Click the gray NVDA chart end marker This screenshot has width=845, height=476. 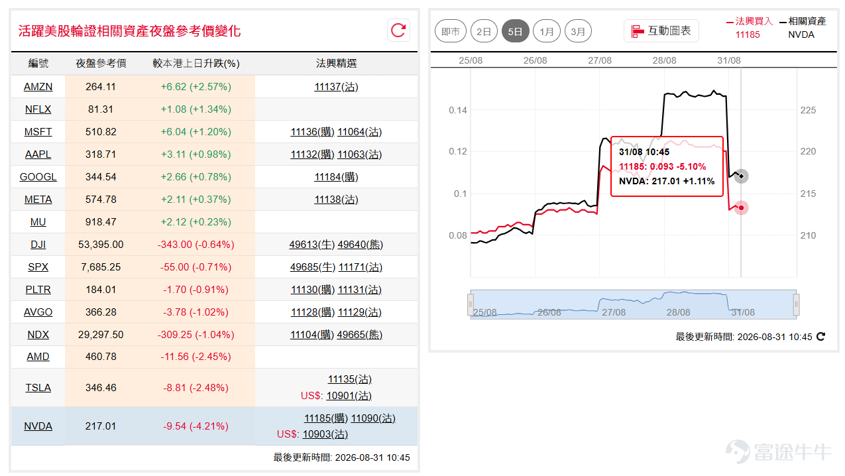tap(742, 176)
